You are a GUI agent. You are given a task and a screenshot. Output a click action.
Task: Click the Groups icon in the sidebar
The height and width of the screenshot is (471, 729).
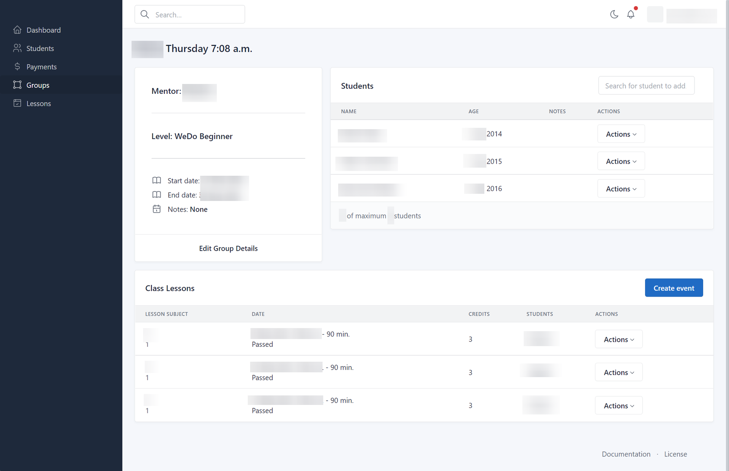click(x=17, y=85)
